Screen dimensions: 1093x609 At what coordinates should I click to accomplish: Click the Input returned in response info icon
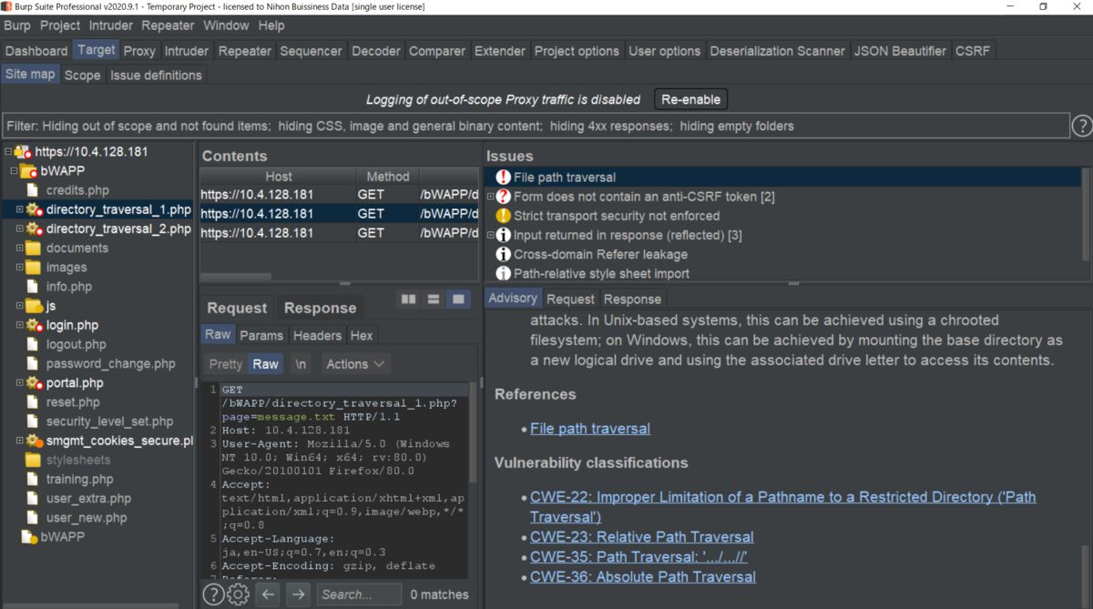point(503,235)
